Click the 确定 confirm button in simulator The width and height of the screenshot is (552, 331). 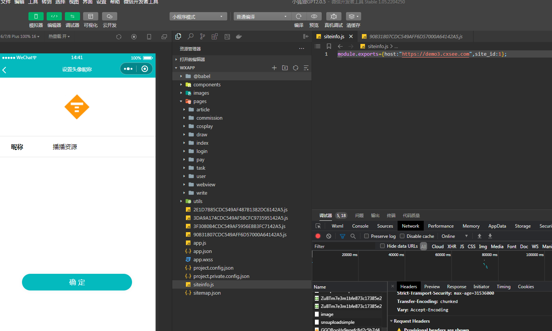click(x=77, y=282)
